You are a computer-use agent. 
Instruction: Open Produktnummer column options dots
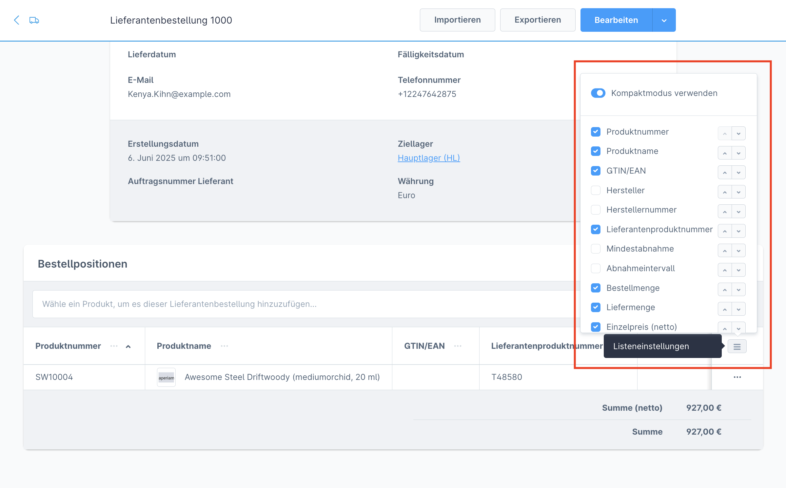(114, 346)
